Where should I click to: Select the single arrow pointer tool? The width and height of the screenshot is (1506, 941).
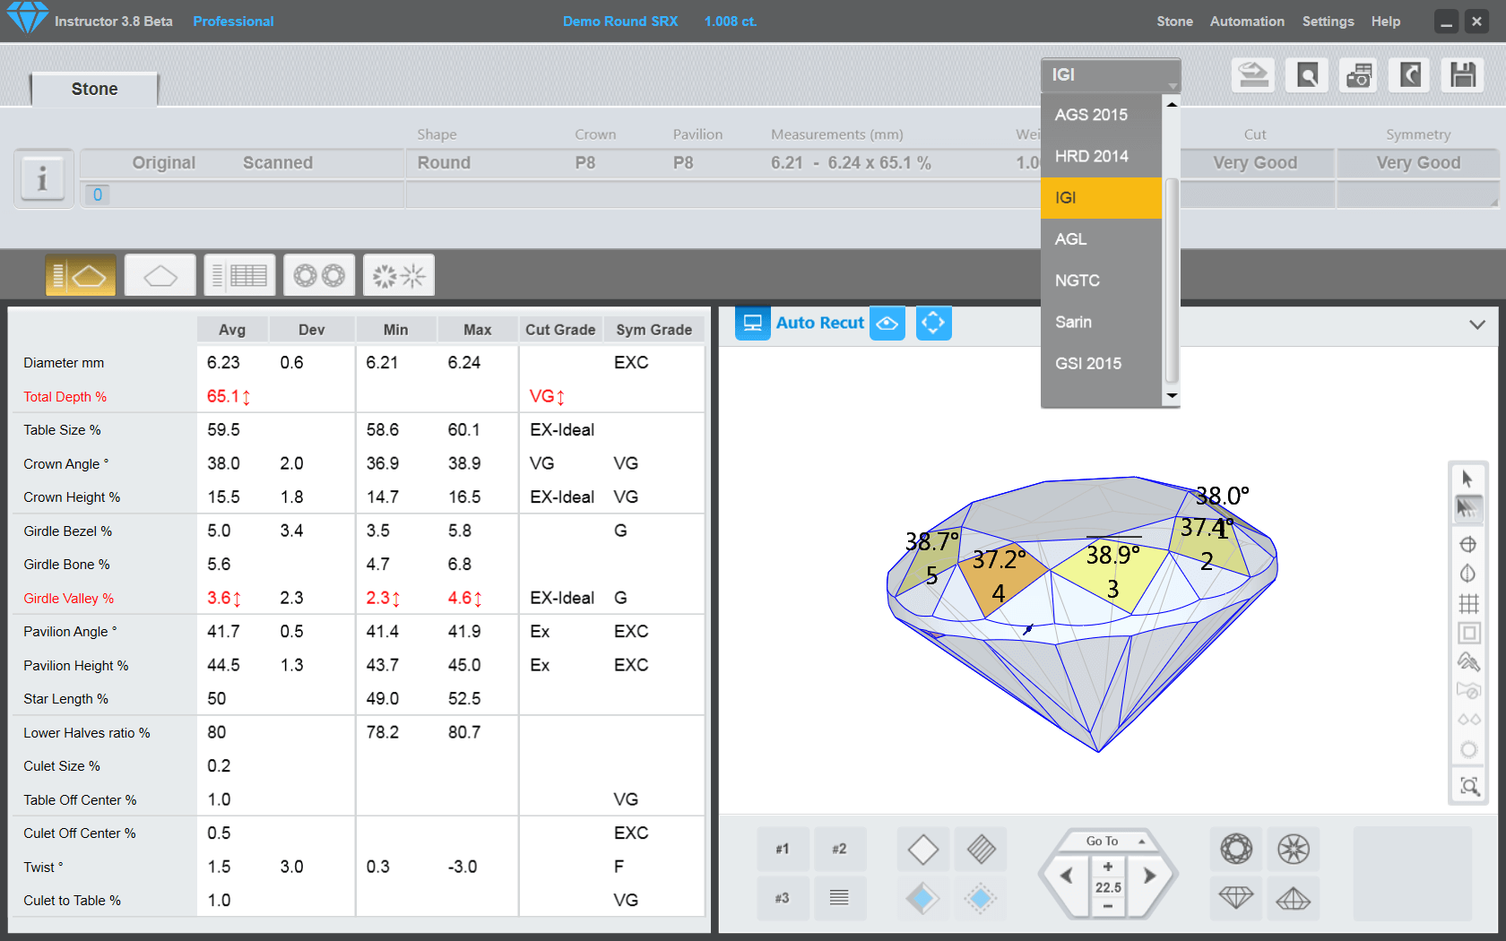coord(1468,479)
